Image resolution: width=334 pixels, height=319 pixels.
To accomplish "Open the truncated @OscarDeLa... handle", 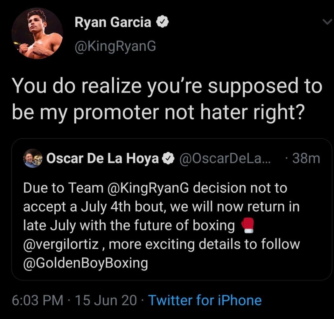I will coord(225,158).
